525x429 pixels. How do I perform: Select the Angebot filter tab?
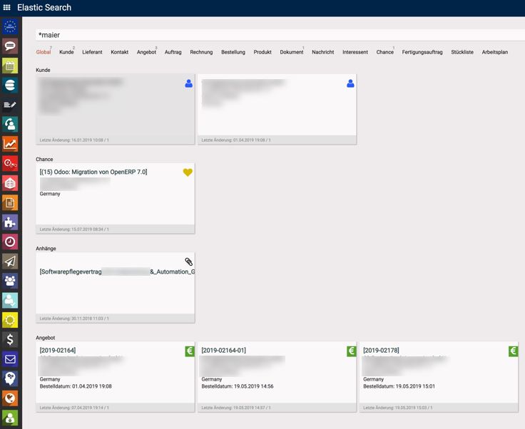(x=146, y=52)
